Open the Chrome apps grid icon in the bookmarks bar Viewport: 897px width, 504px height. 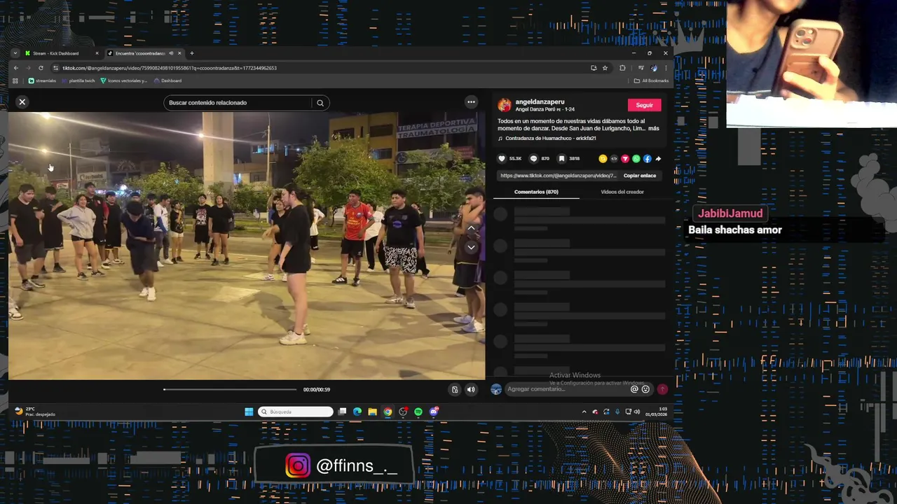[x=15, y=80]
